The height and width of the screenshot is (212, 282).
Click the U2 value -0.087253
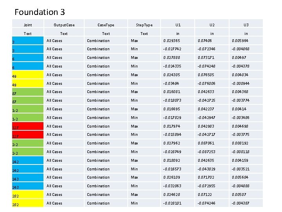206,152
